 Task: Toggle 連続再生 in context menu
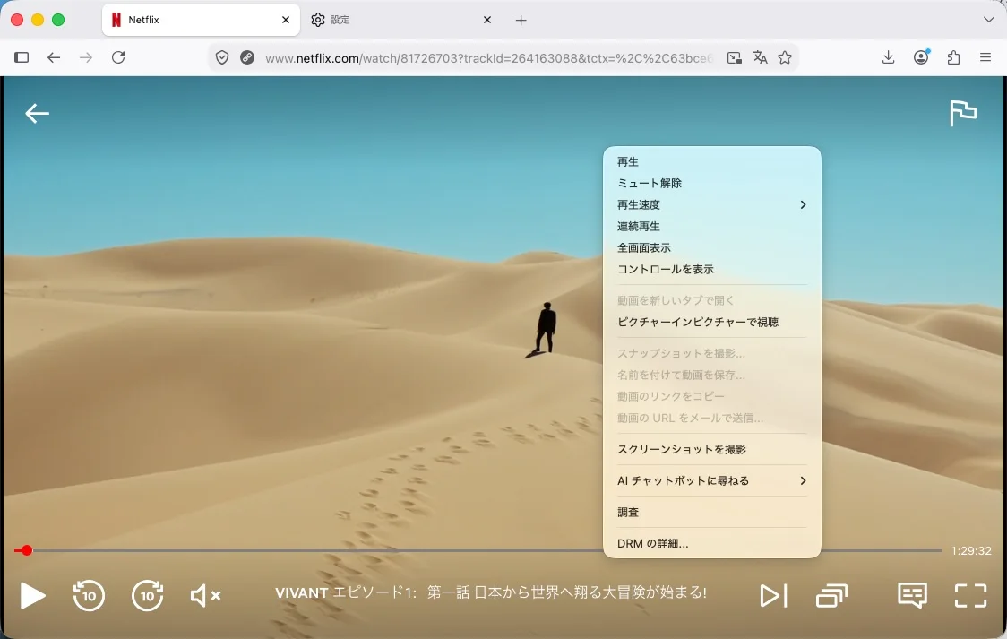tap(711, 226)
